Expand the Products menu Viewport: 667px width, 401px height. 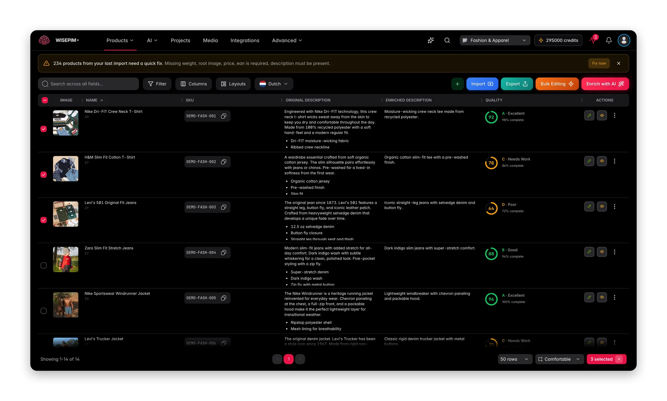120,41
